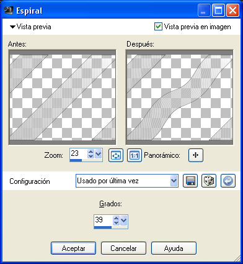
Task: Open help with the Ayuda button
Action: tap(174, 248)
